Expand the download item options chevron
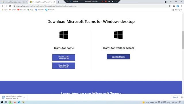Image resolution: width=184 pixels, height=104 pixels. pos(24,97)
